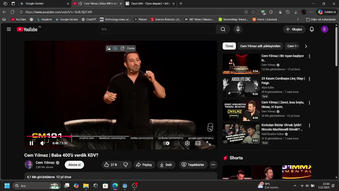339x191 pixels.
Task: Open options for 'Bir isyan başlıyor ki' video
Action: click(309, 56)
